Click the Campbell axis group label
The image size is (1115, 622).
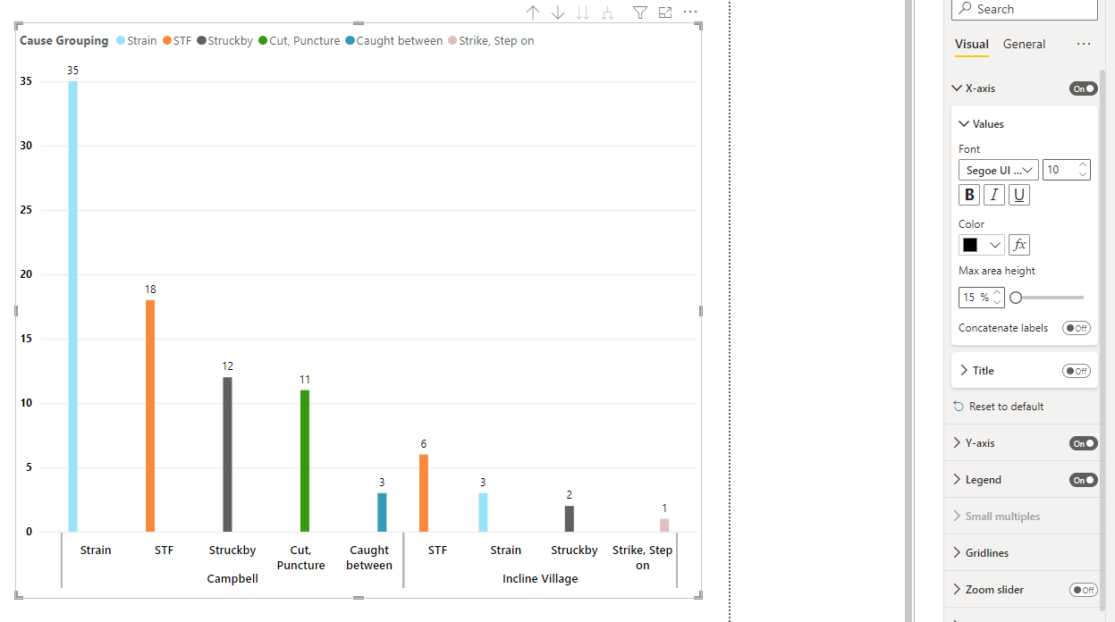(x=232, y=579)
